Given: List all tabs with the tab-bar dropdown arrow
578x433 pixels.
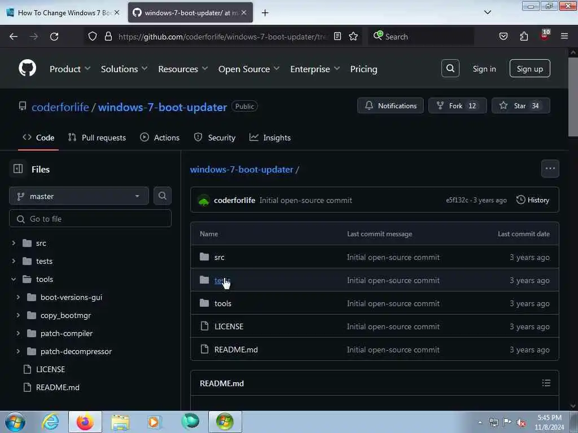Looking at the screenshot, I should 487,12.
